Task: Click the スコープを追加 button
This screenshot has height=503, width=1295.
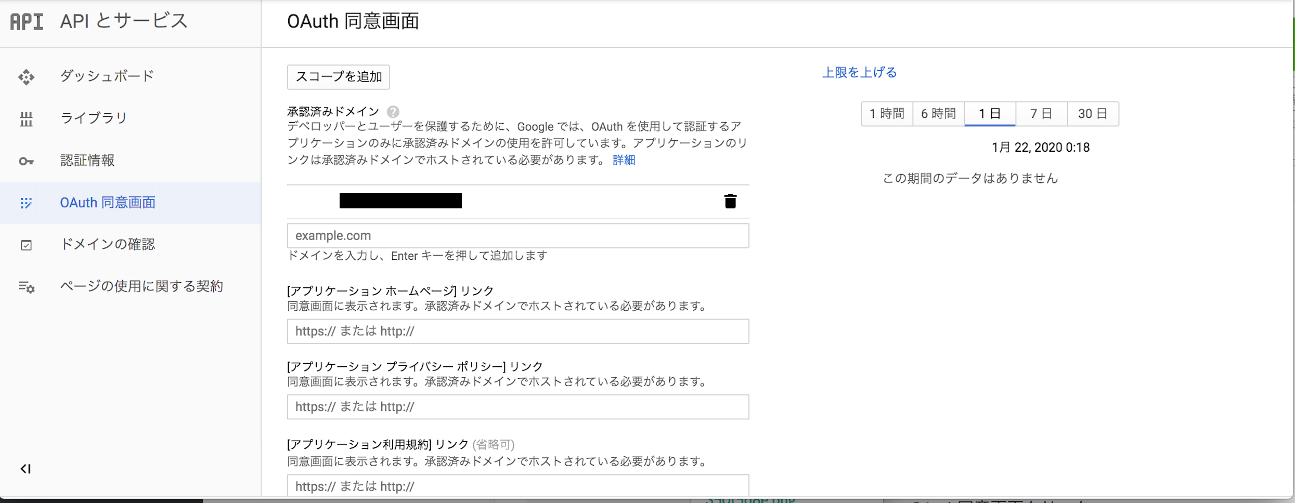Action: [338, 77]
